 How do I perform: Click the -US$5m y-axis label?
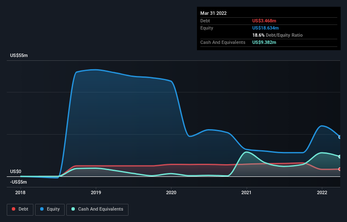pyautogui.click(x=18, y=182)
